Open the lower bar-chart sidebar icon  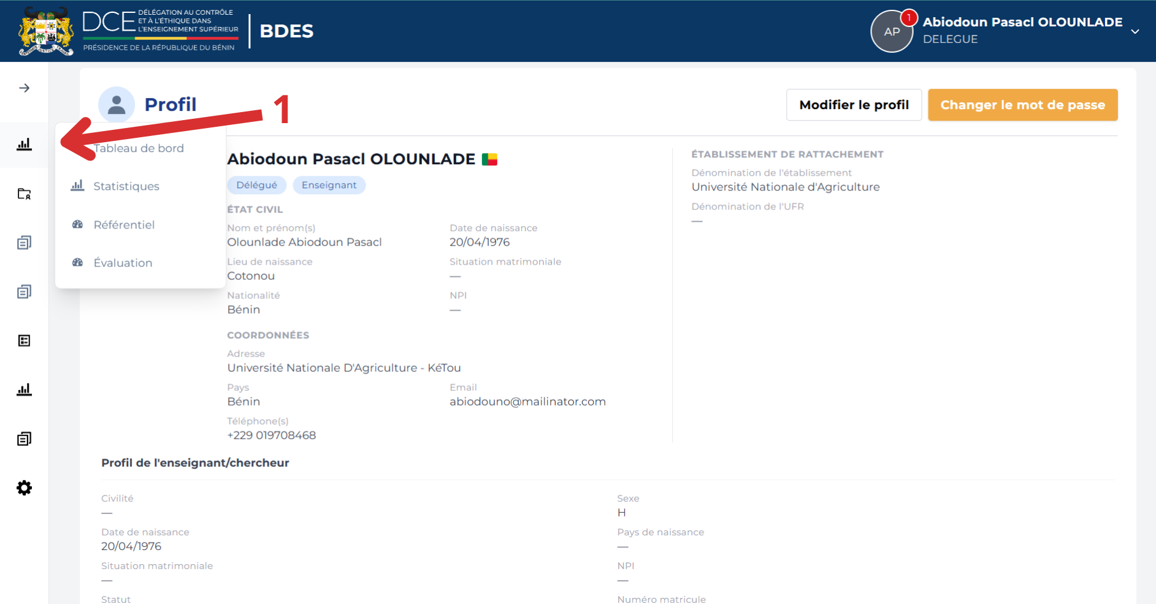[24, 390]
